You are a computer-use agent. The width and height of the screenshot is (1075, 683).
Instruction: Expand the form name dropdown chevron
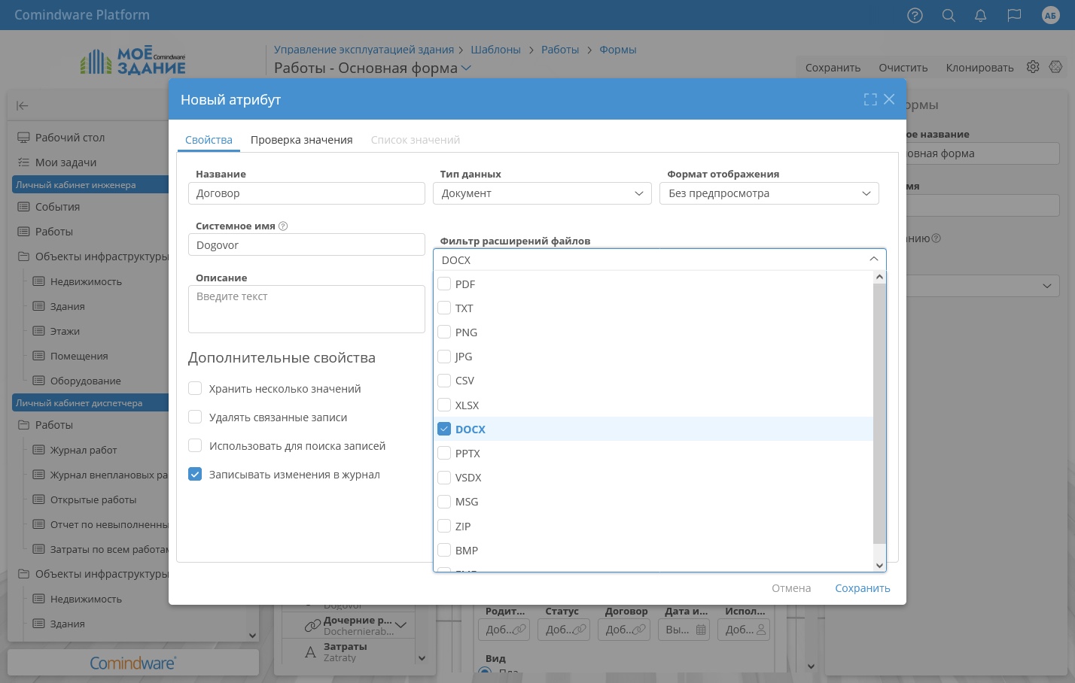[466, 68]
